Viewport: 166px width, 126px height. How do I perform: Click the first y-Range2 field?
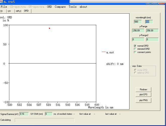pyautogui.click(x=138, y=39)
